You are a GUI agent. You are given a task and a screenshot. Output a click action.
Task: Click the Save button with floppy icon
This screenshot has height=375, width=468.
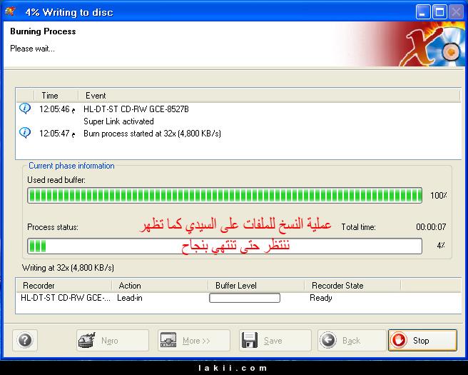275,340
